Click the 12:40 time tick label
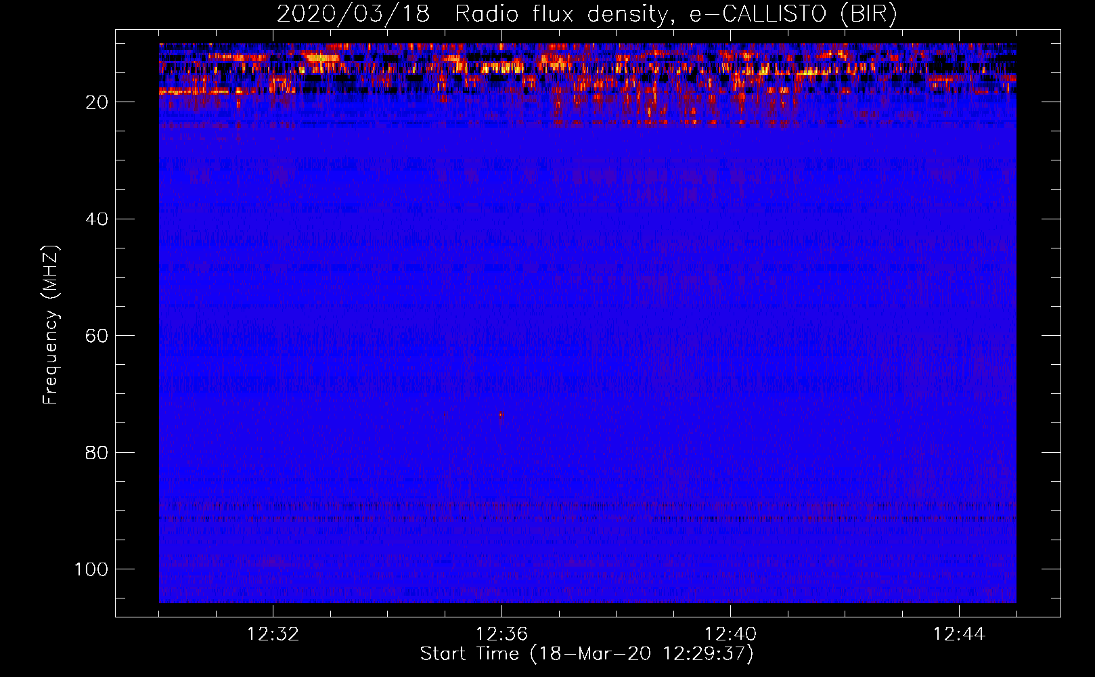Image resolution: width=1095 pixels, height=677 pixels. point(730,634)
